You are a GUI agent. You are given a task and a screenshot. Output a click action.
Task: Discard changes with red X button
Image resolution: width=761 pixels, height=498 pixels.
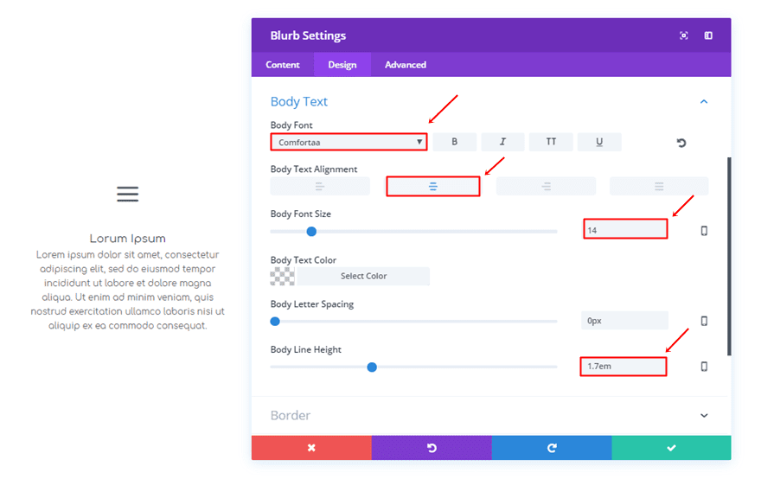tap(311, 448)
